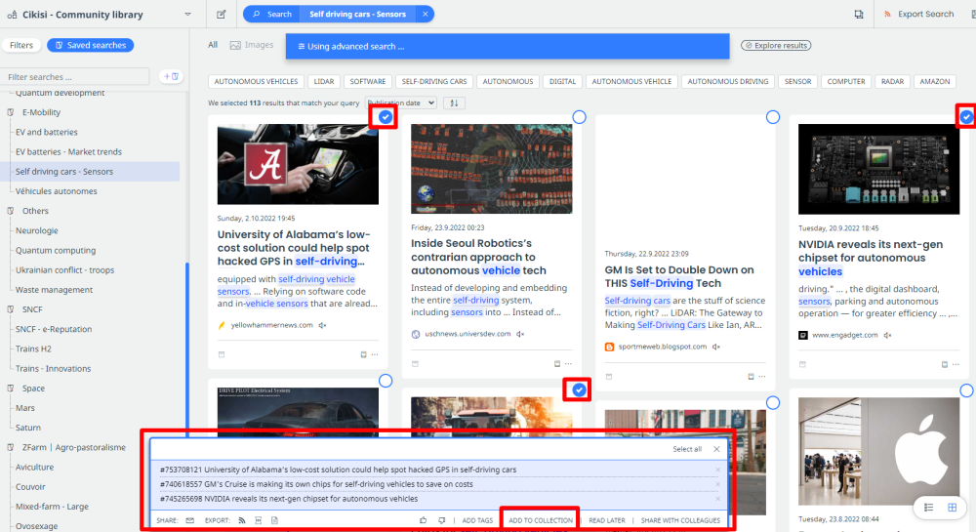Switch to the Images results tab
The width and height of the screenshot is (976, 532).
click(252, 45)
